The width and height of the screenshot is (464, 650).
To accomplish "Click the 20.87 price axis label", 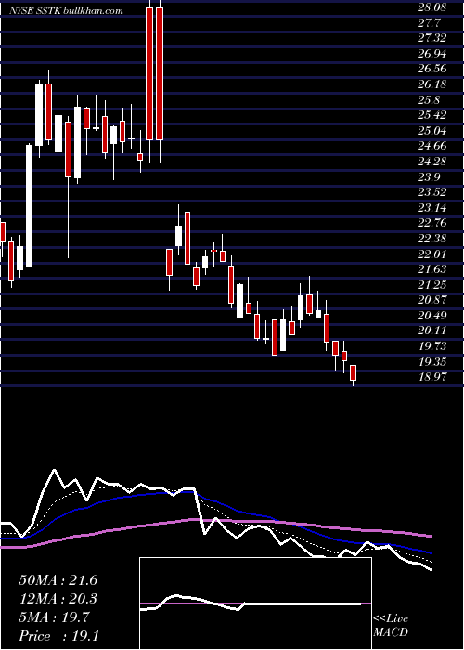I will (432, 300).
